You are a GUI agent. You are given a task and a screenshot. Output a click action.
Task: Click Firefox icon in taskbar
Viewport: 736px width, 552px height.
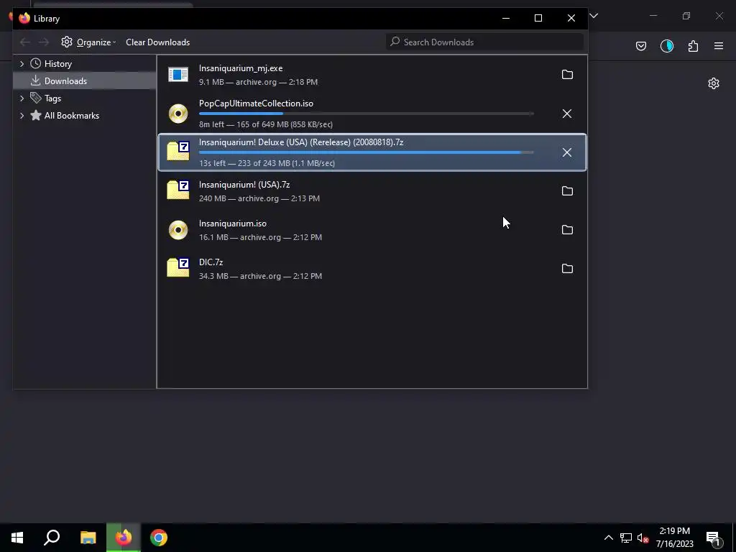pos(124,538)
